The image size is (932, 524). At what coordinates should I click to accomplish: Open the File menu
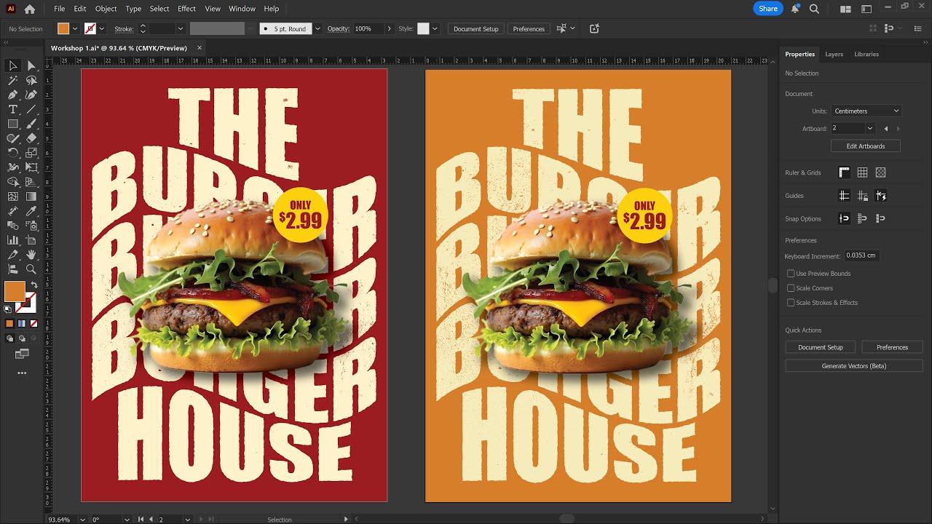point(59,9)
